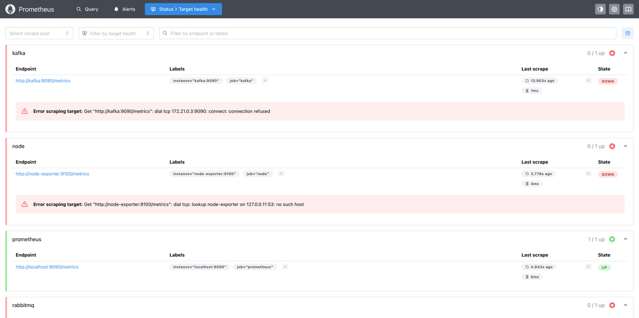
Task: Click the Prometheus flame logo
Action: coord(10,9)
